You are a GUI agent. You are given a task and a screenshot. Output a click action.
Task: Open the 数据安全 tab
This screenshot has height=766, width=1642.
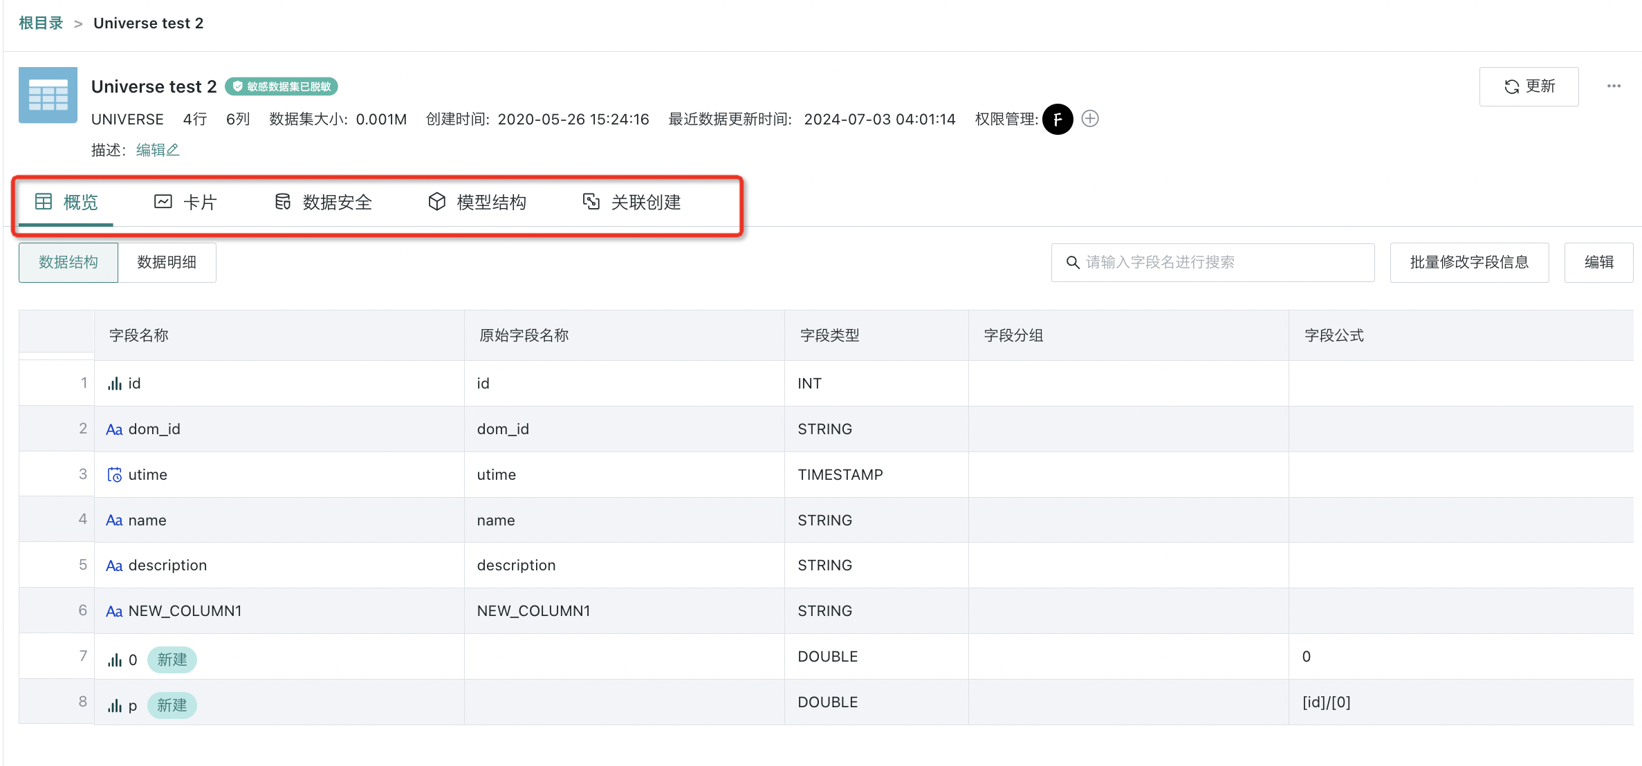tap(323, 202)
